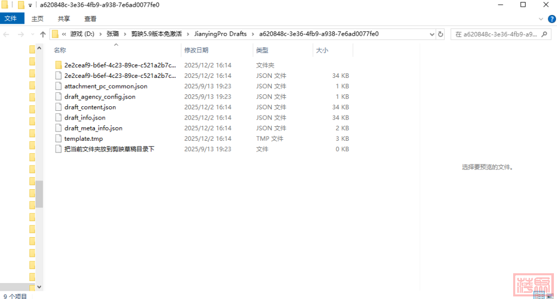Refresh the current folder view
557x299 pixels.
tap(440, 35)
